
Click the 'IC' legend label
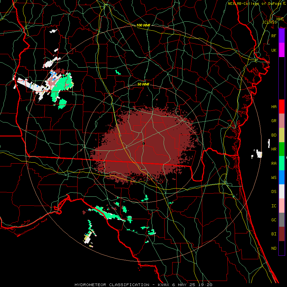point(274,206)
